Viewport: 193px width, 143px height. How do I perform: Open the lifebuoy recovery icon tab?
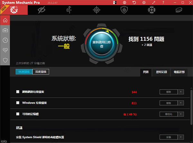click(152, 10)
